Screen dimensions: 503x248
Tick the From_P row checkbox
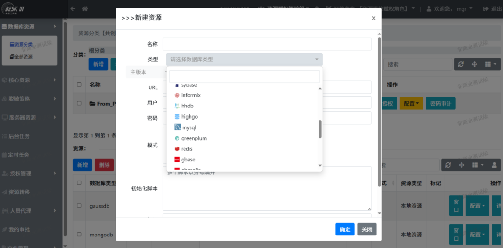tap(79, 103)
